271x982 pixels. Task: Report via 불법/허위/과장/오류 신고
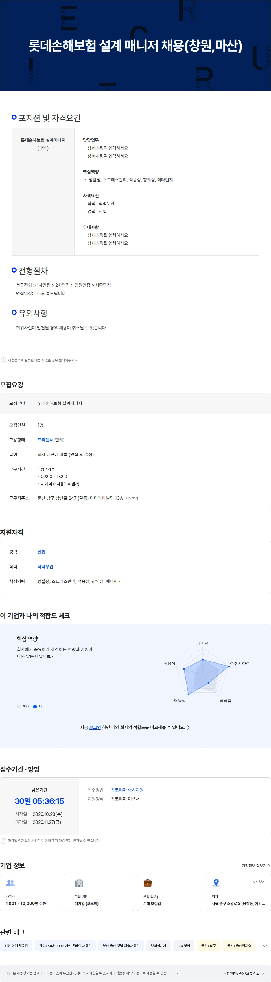click(241, 973)
